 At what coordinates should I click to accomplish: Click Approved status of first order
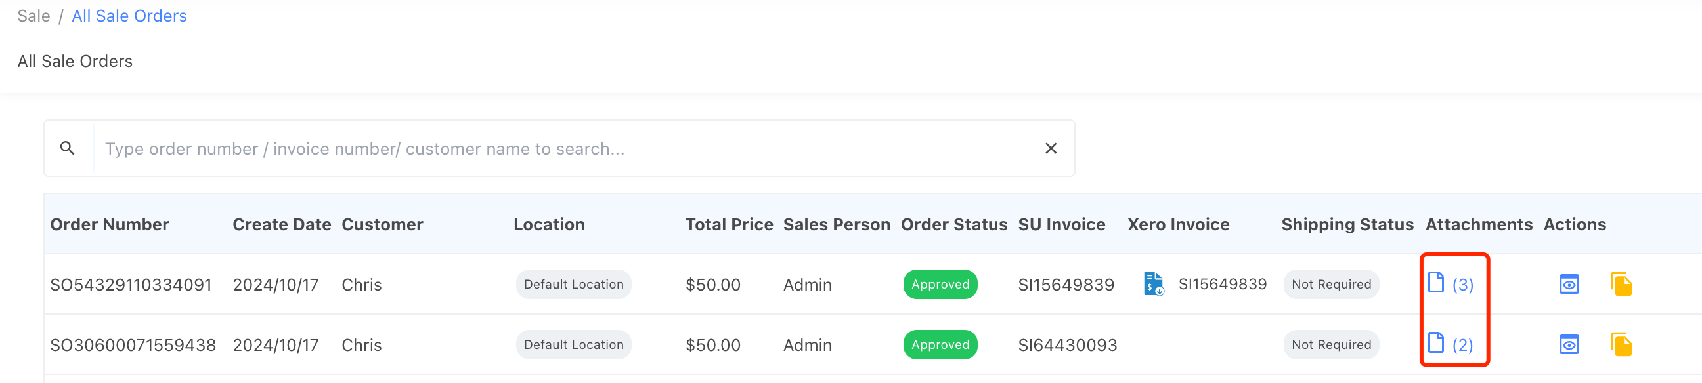pos(940,285)
